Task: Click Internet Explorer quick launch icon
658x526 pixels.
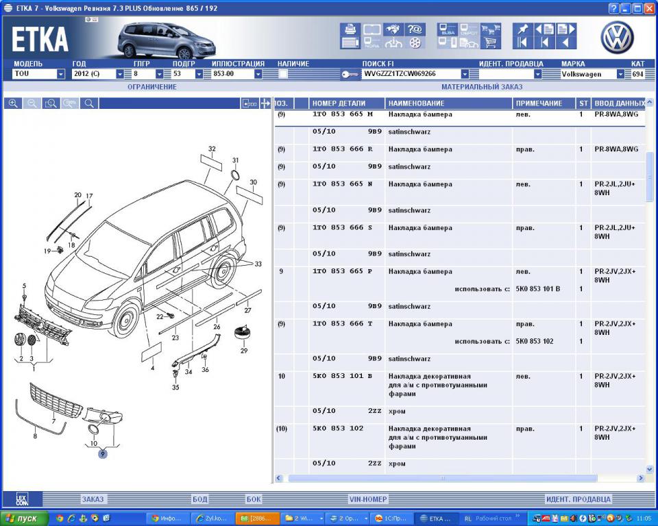Action: (71, 518)
